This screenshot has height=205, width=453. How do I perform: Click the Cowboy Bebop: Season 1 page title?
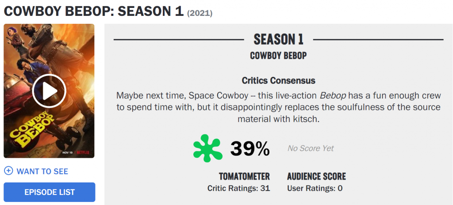93,11
